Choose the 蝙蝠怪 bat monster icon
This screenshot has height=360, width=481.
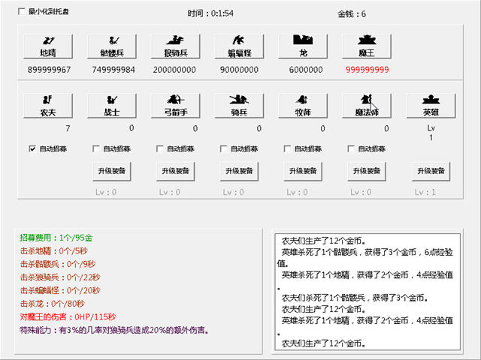[x=240, y=46]
